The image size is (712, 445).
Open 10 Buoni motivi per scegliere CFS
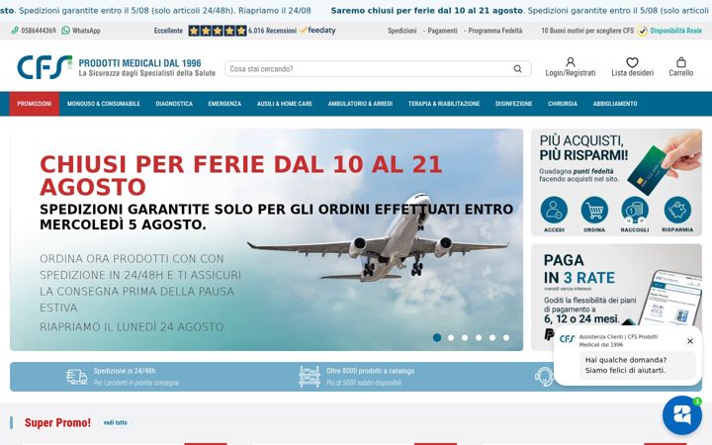(x=587, y=31)
